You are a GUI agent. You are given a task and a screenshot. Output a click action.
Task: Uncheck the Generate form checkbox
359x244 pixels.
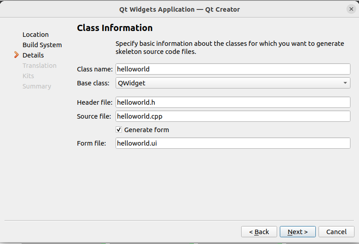119,130
